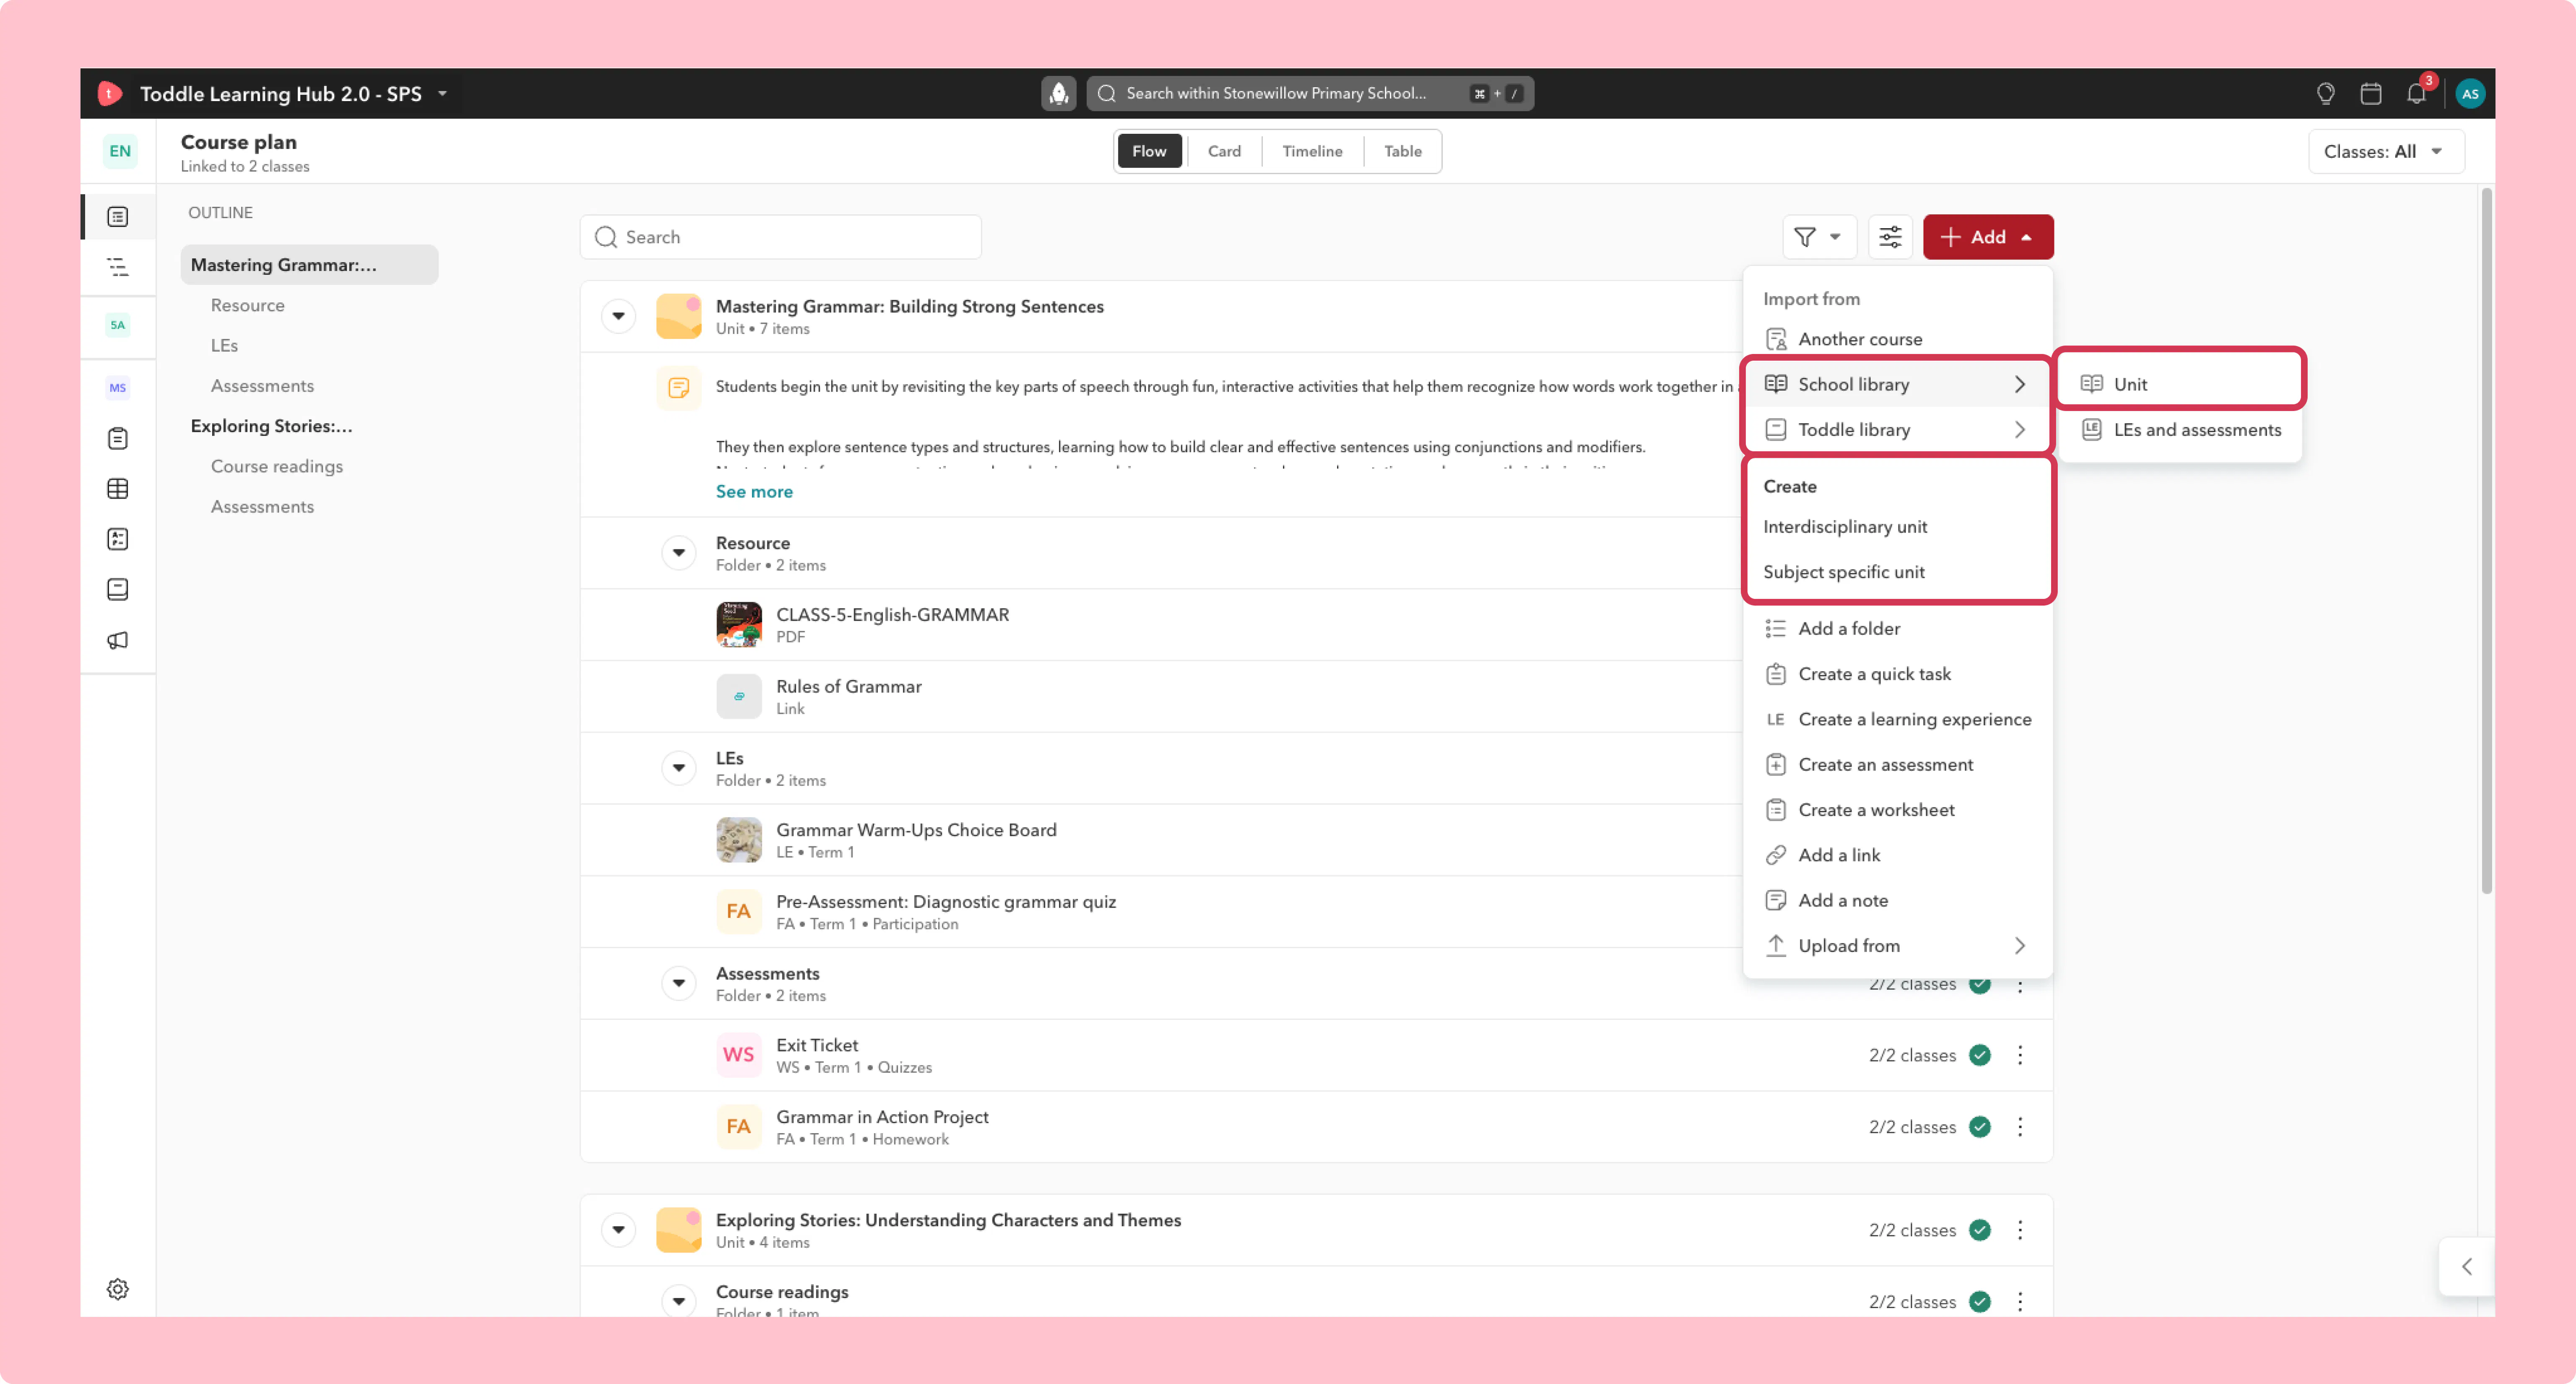Viewport: 2576px width, 1384px height.
Task: Select Mastering Grammar in the outline
Action: [x=309, y=265]
